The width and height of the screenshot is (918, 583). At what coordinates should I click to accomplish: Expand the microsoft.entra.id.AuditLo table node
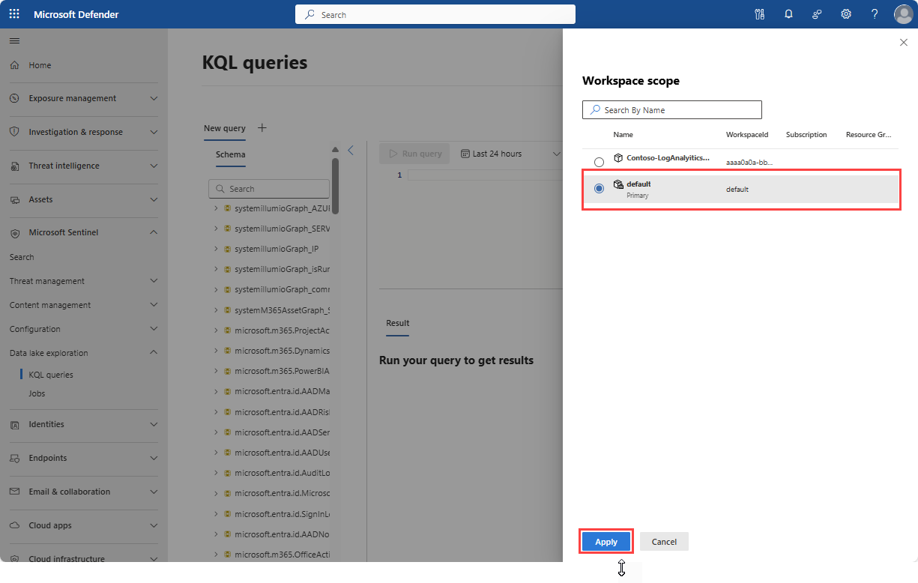216,473
